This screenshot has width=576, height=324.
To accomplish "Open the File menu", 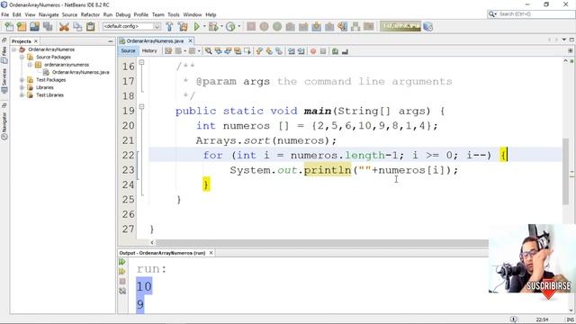I will 5,14.
